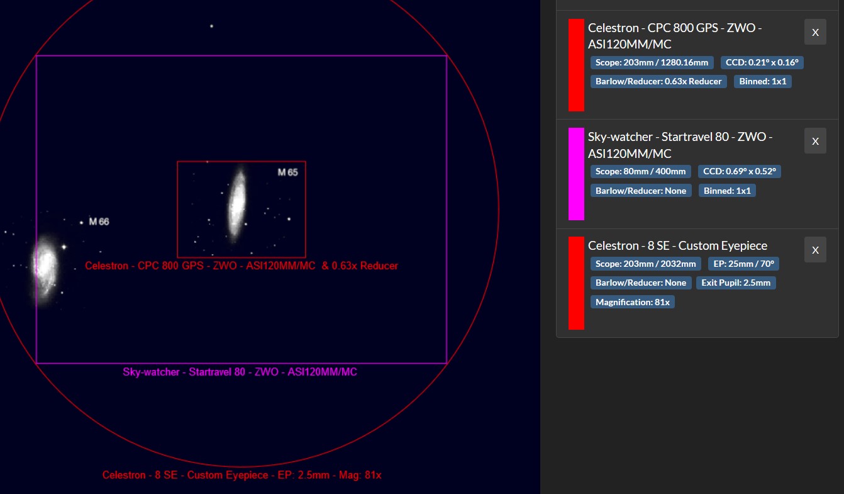The image size is (844, 494).
Task: Click the map label ending 'EP: 2.5mm - Mag: 81x'
Action: point(242,475)
